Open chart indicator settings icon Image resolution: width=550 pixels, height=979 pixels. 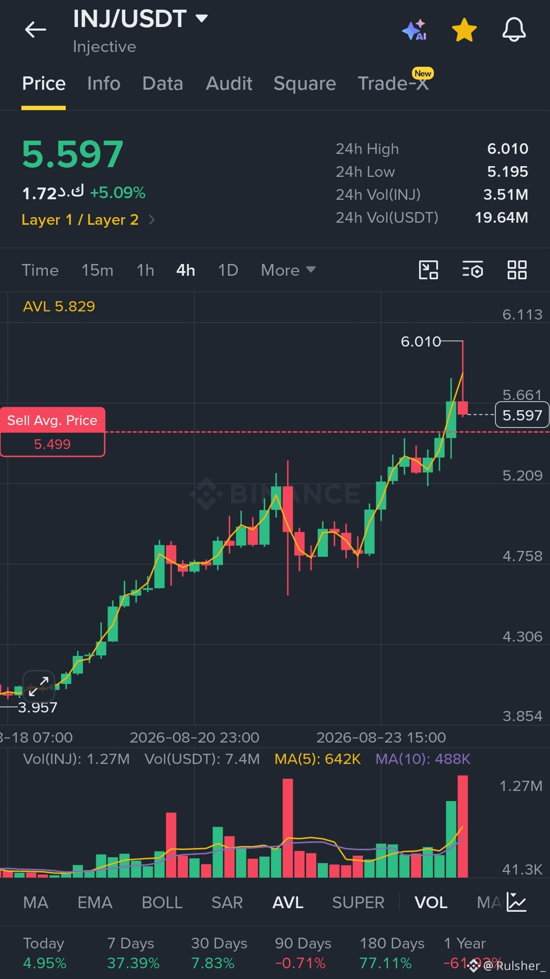[x=473, y=270]
